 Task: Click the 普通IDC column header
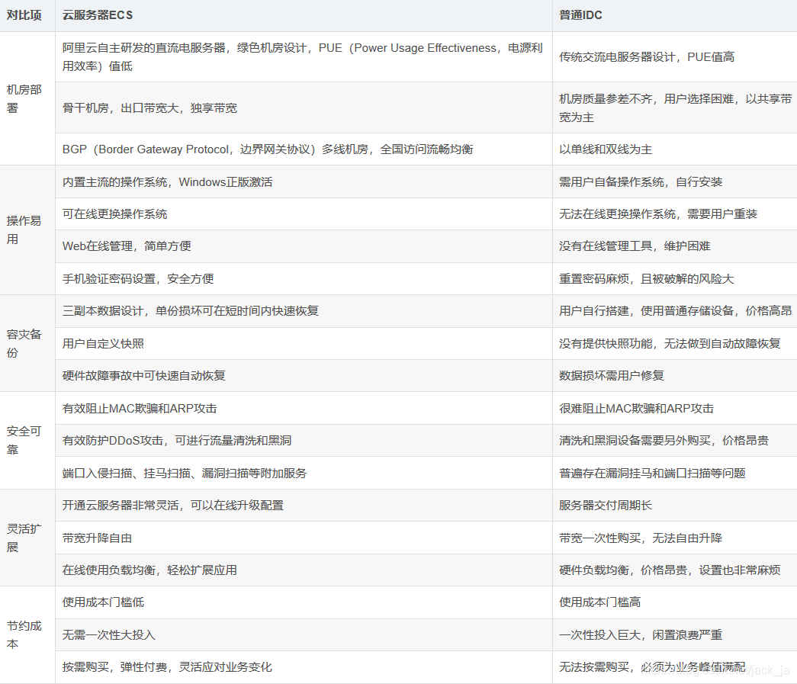[x=675, y=15]
